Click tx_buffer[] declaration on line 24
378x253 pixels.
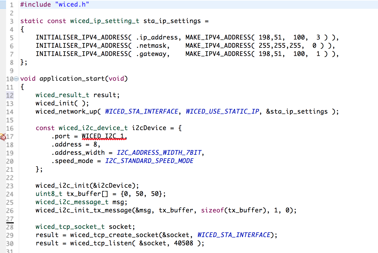87,194
